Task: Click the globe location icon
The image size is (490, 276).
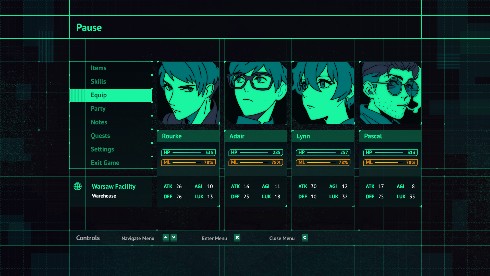Action: click(78, 186)
